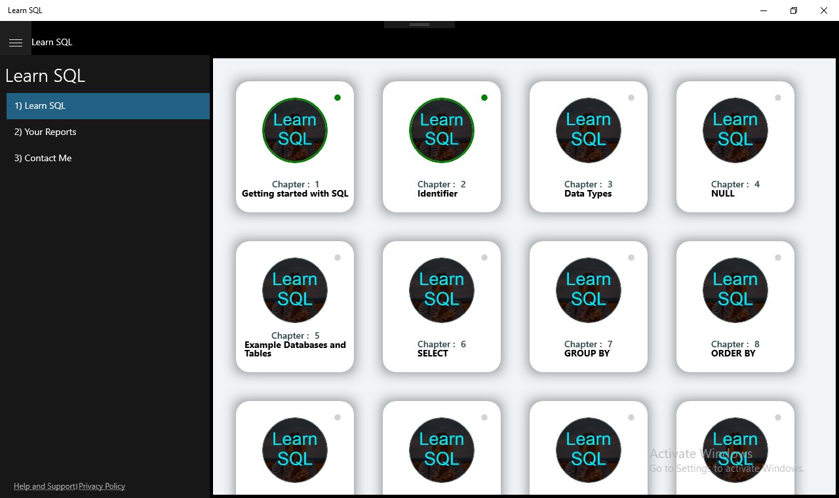Open the Contact Me section
839x498 pixels.
click(42, 158)
